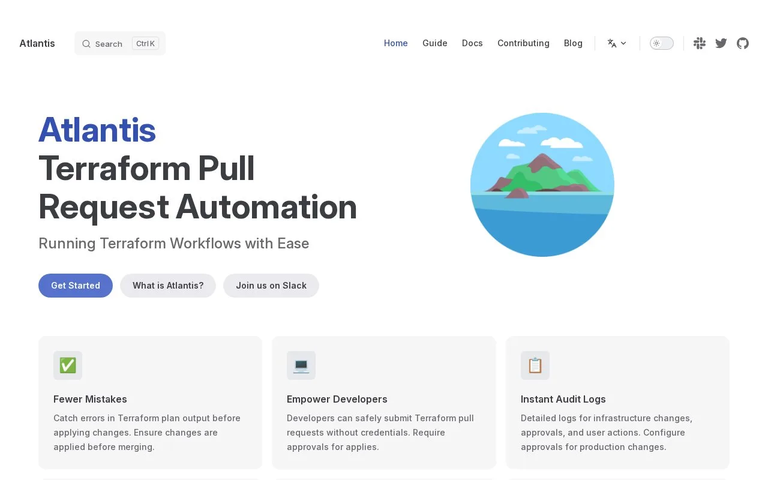
Task: Open the Blog nav item
Action: tap(573, 43)
